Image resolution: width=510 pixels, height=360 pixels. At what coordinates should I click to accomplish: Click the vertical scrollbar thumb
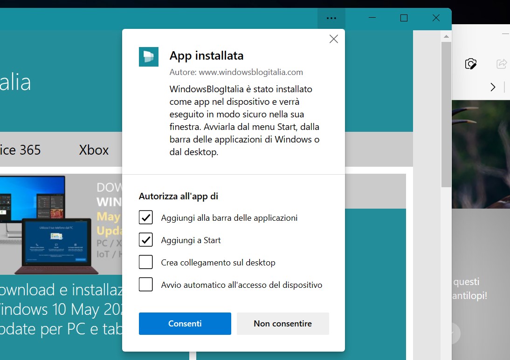point(446,115)
